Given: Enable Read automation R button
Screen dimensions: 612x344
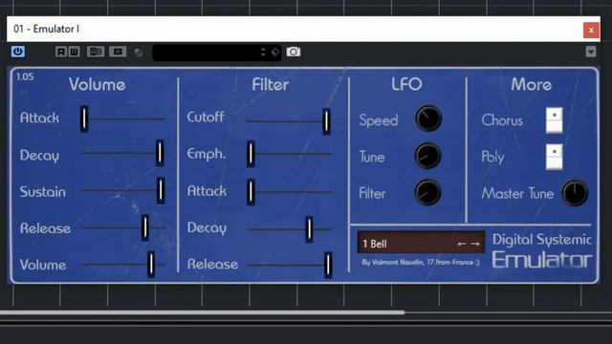Looking at the screenshot, I should tap(61, 52).
